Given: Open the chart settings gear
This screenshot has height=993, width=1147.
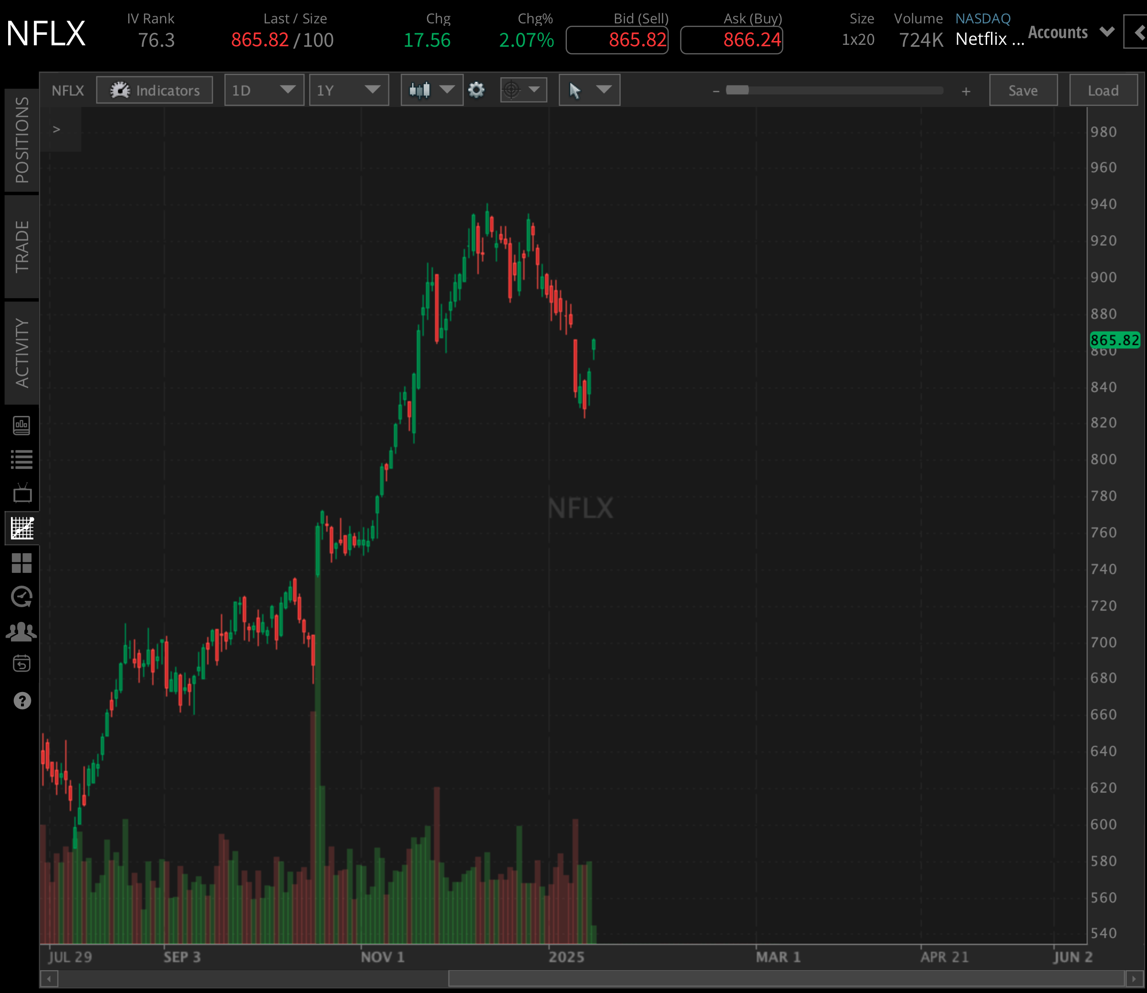Looking at the screenshot, I should 476,90.
